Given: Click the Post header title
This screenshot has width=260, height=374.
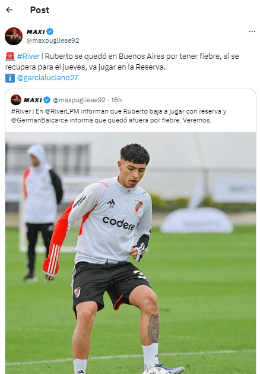Looking at the screenshot, I should tap(40, 10).
